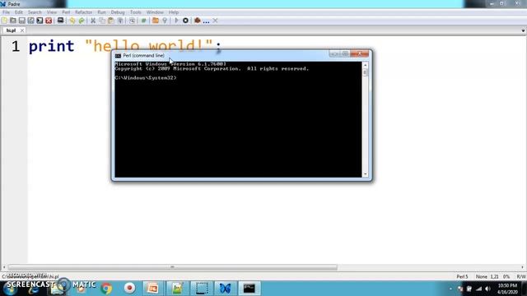Click the New file toolbar icon

coord(4,21)
